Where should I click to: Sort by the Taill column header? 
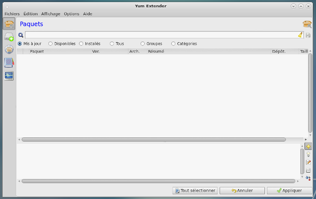304,52
